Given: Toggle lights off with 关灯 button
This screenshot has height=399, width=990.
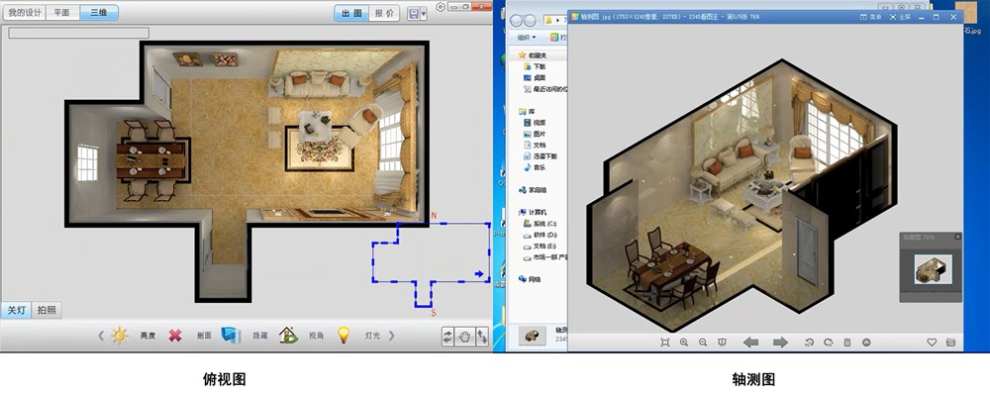Looking at the screenshot, I should pos(17,310).
